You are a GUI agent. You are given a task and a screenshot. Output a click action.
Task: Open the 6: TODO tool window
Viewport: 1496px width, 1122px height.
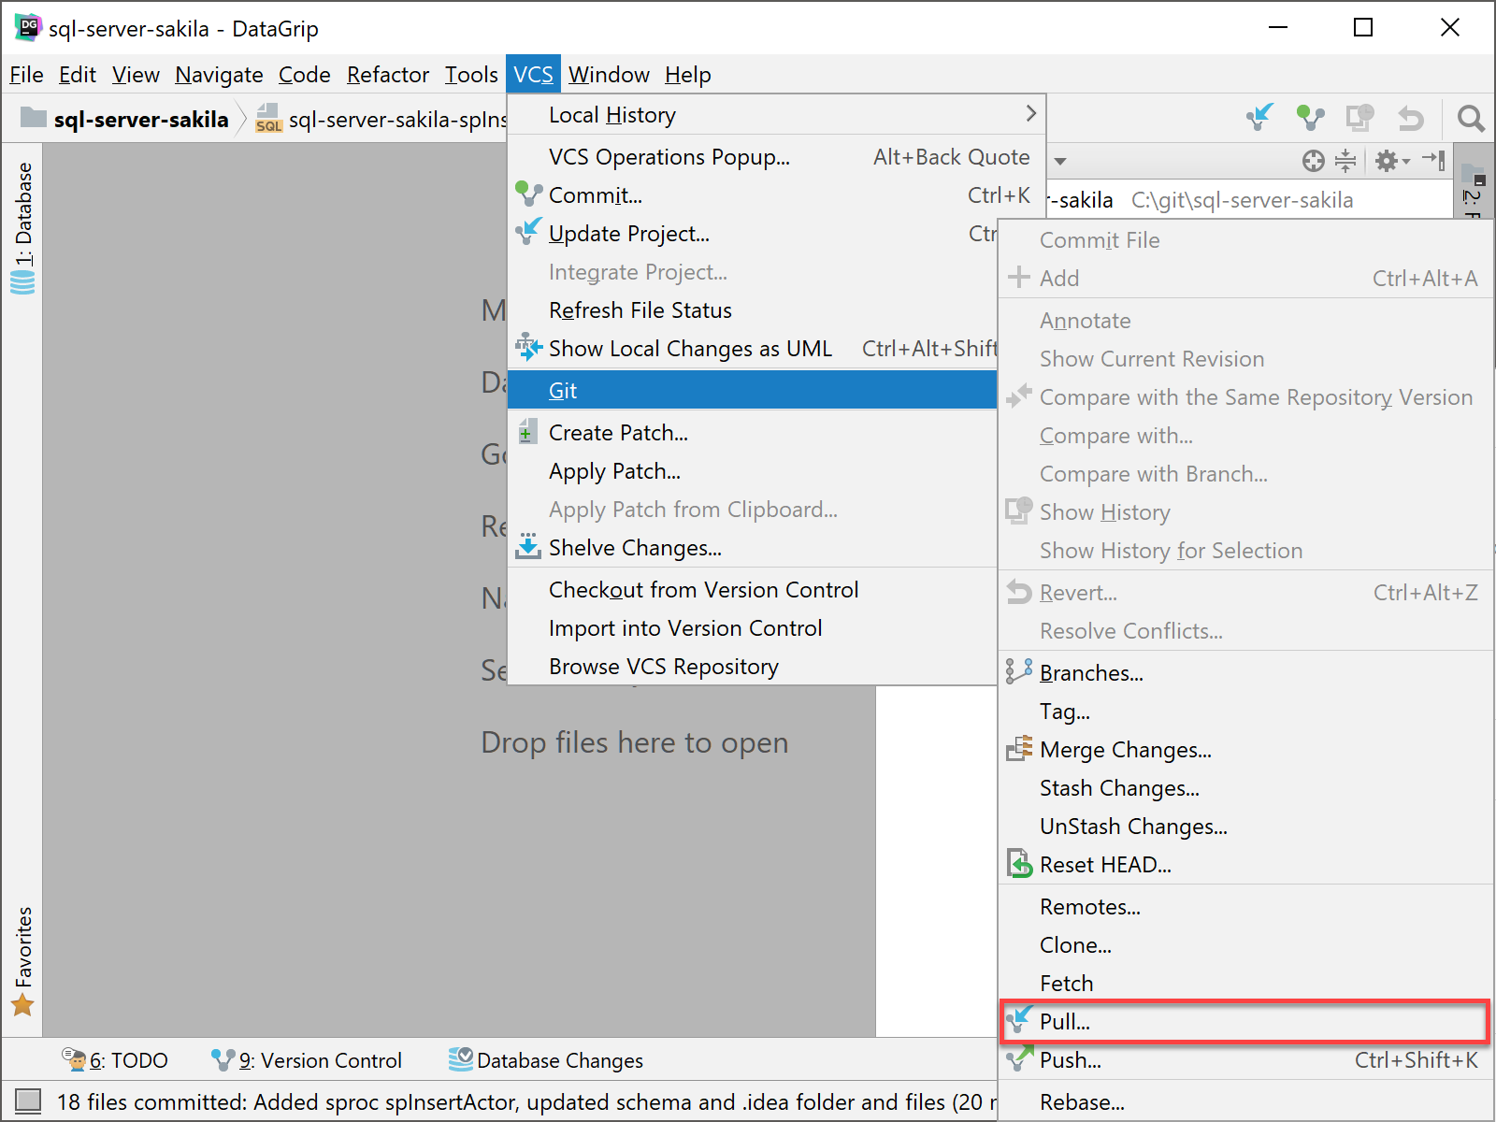(x=115, y=1060)
